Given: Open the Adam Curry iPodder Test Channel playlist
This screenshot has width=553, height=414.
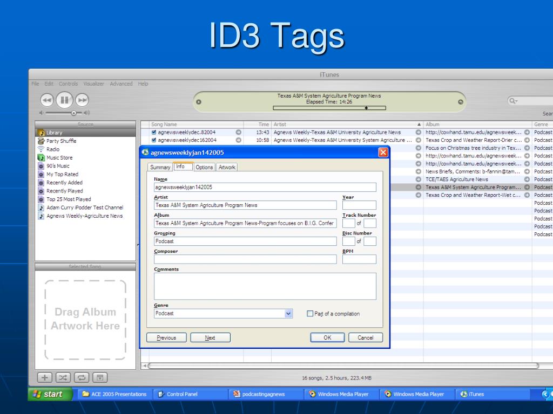Looking at the screenshot, I should click(85, 208).
